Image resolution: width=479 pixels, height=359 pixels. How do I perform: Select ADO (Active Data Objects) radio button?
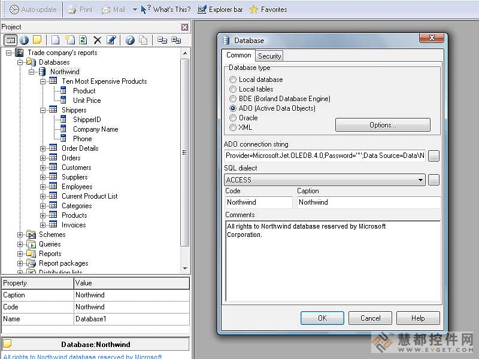(x=233, y=108)
